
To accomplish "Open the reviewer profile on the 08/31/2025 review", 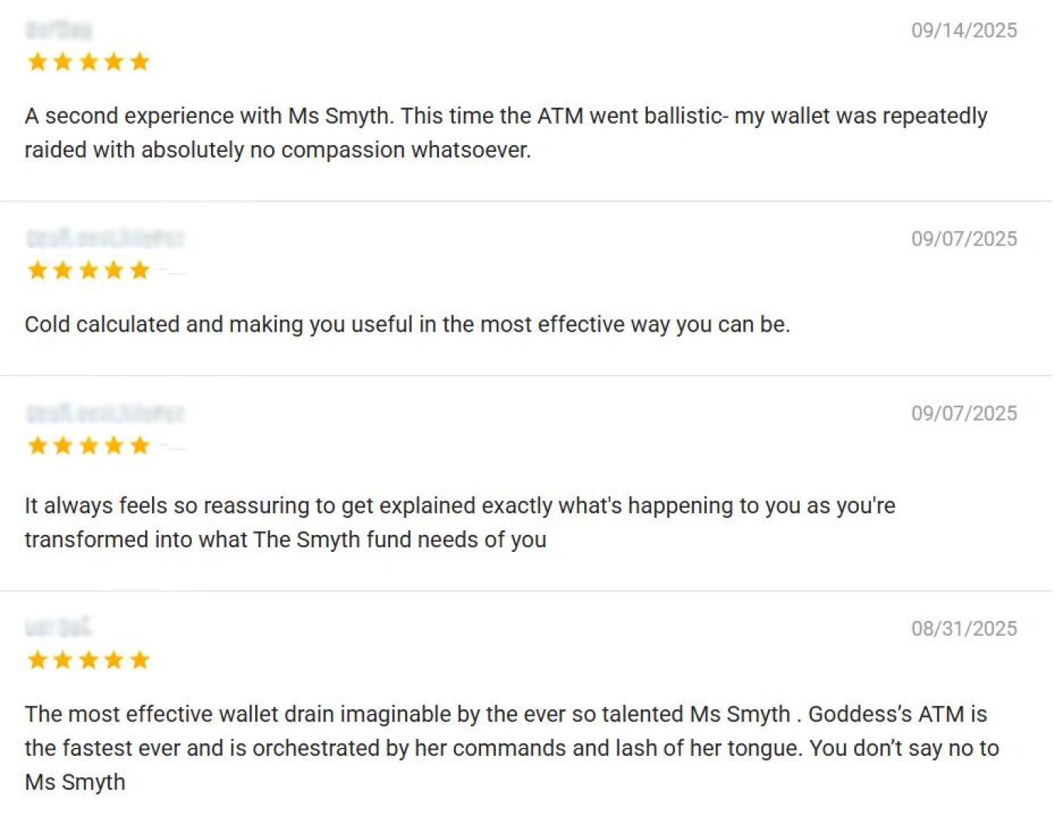I will point(58,626).
